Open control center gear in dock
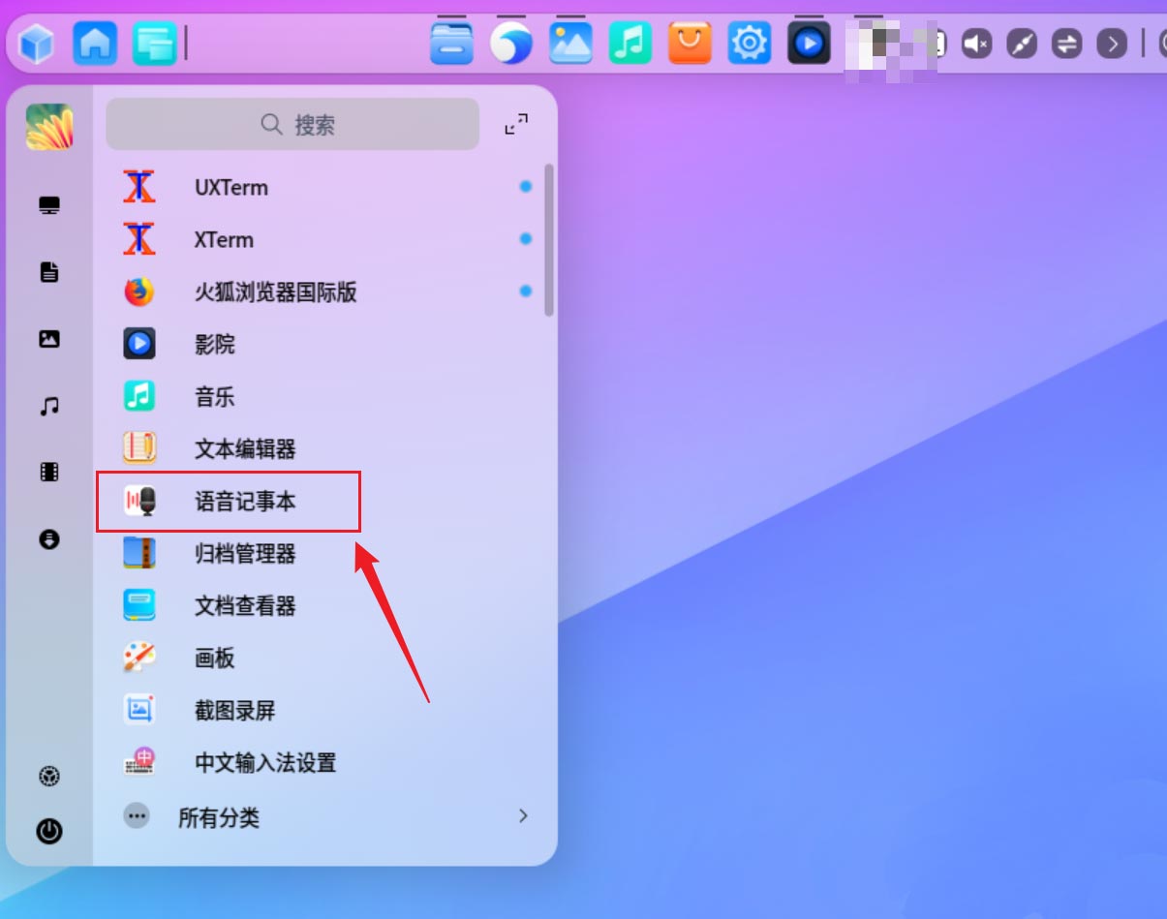This screenshot has height=919, width=1167. pyautogui.click(x=750, y=43)
